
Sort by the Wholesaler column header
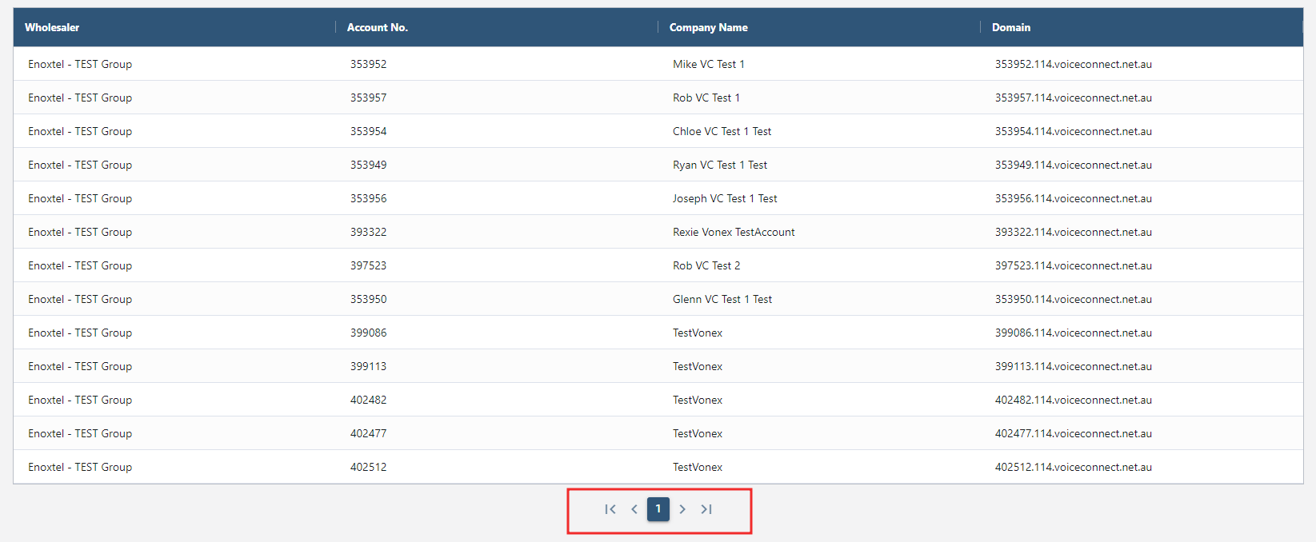click(x=52, y=27)
